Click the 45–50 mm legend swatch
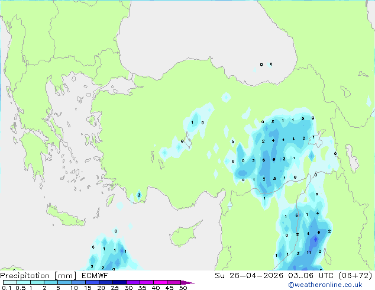 pyautogui.click(x=174, y=282)
